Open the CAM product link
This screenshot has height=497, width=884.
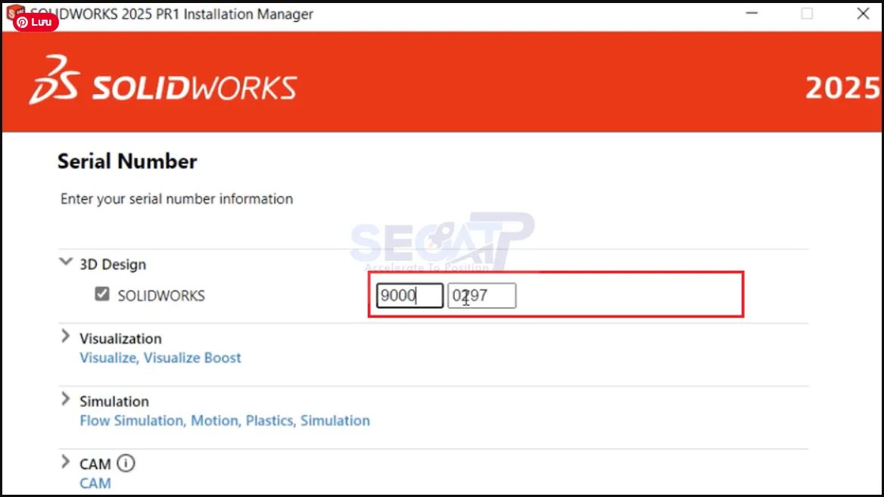tap(94, 483)
